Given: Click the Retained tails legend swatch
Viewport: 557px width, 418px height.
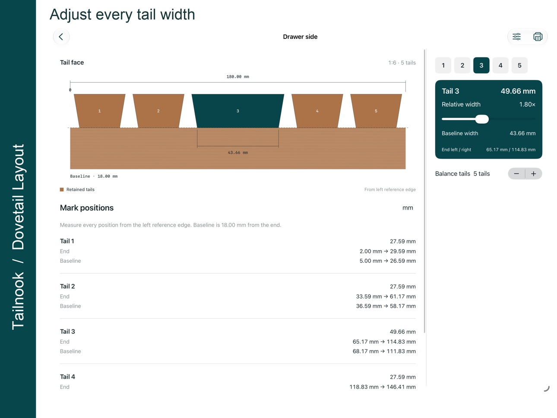Looking at the screenshot, I should point(62,190).
